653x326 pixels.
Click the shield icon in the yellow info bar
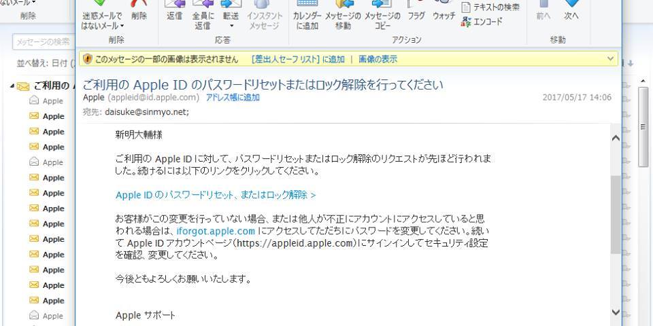coord(88,59)
